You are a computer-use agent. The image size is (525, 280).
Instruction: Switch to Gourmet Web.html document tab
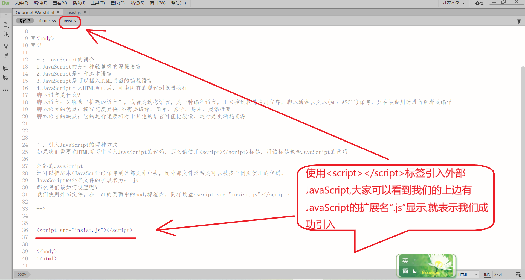coord(35,12)
